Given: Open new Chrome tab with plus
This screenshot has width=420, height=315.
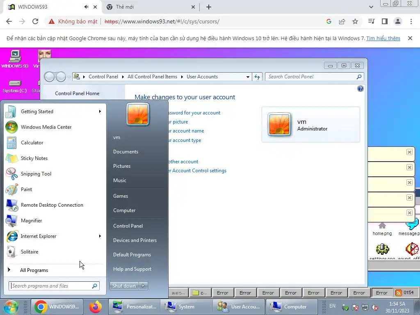Looking at the screenshot, I should (x=209, y=7).
